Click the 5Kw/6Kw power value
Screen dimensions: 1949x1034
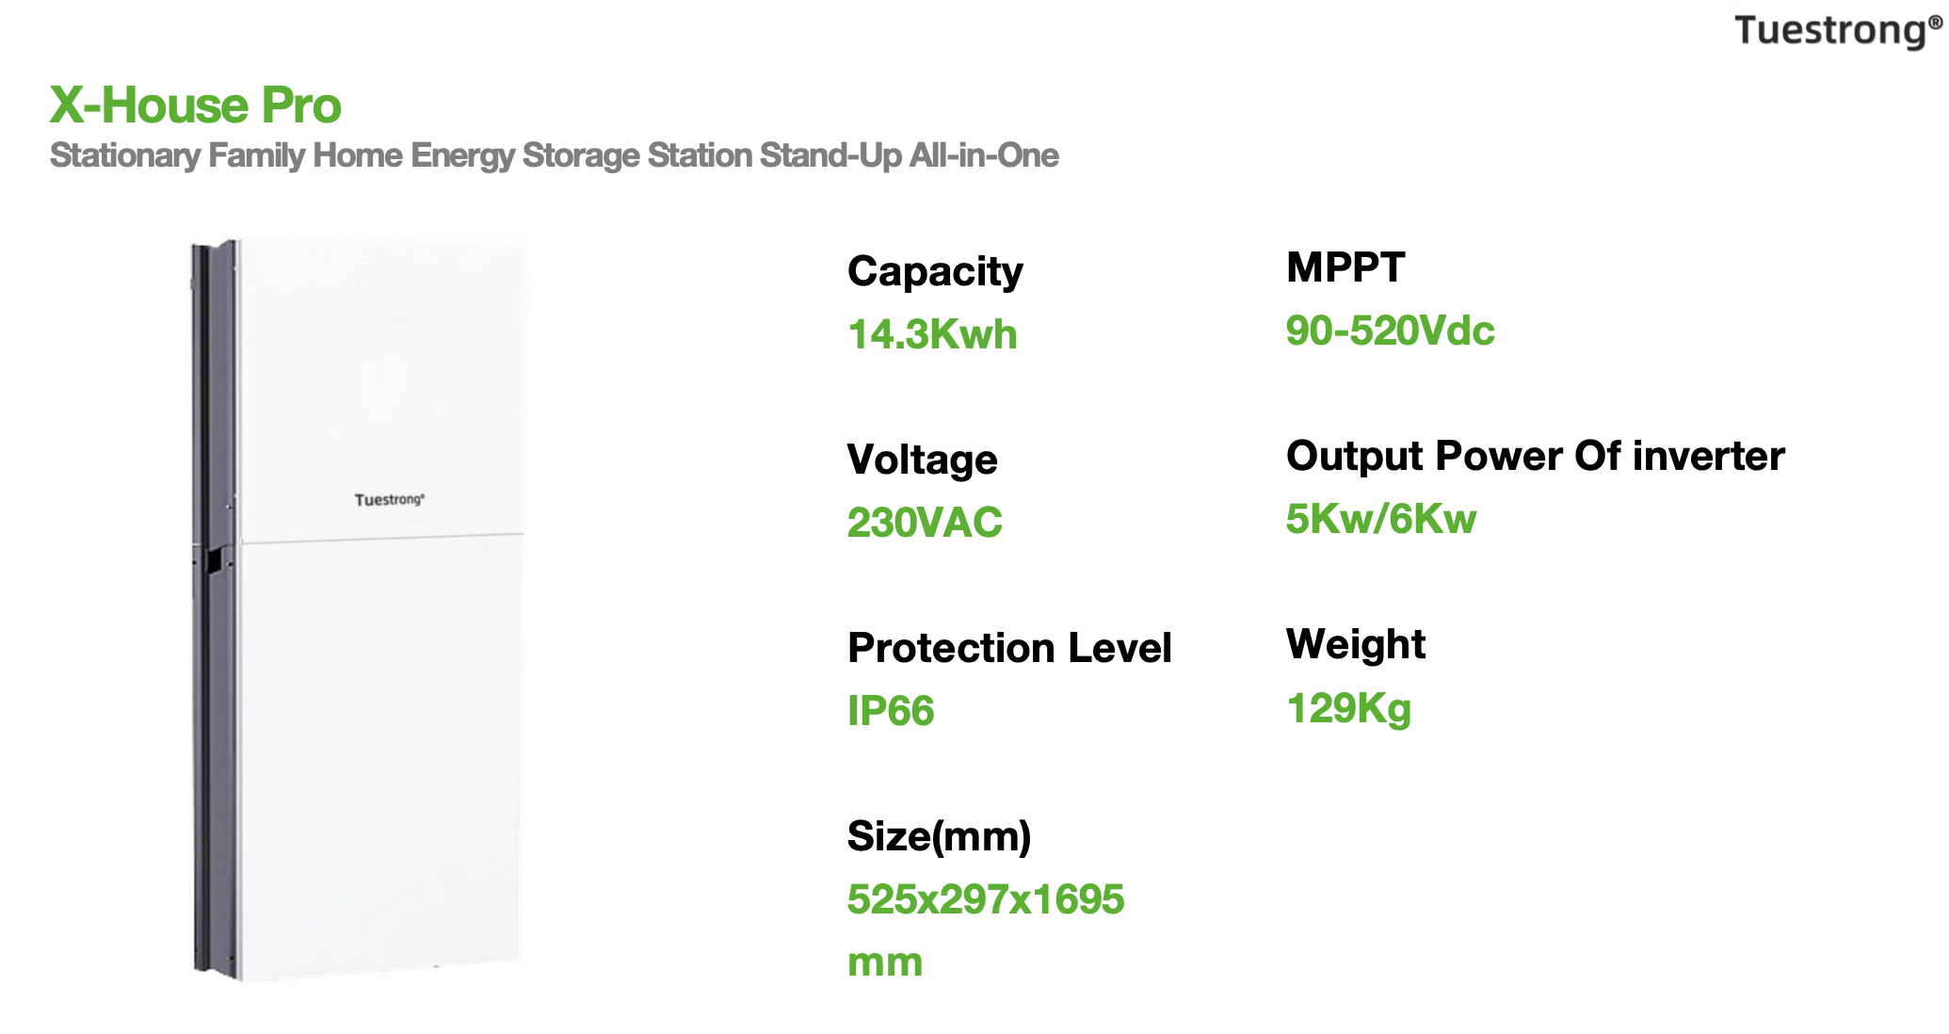click(x=1381, y=519)
